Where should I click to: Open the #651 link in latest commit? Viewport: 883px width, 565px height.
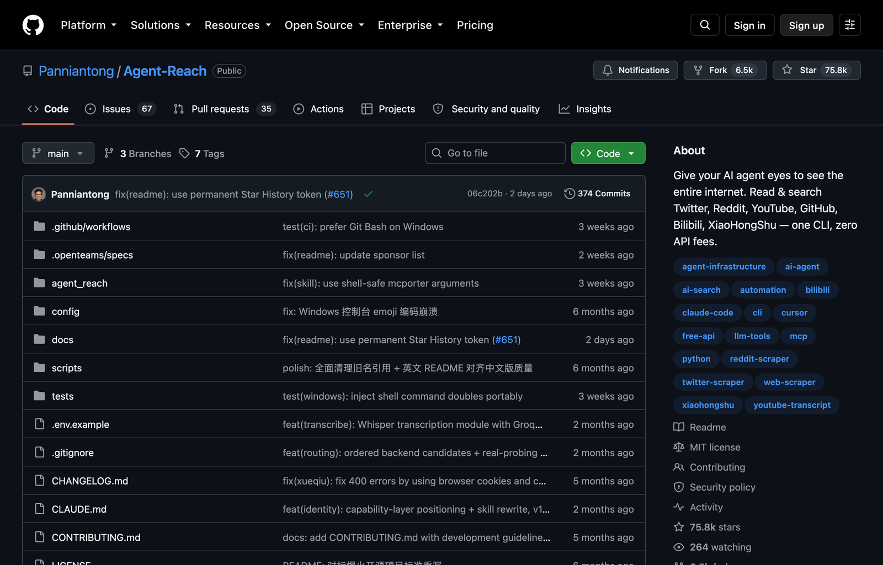click(x=338, y=194)
